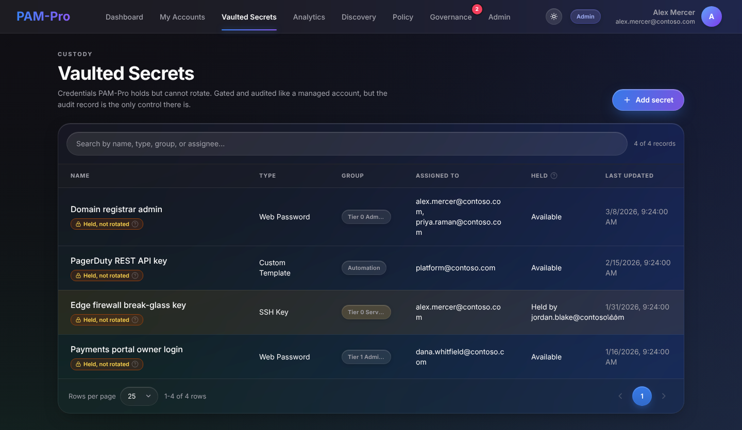Click lock icon under Payments portal owner login
This screenshot has height=430, width=742.
click(78, 364)
